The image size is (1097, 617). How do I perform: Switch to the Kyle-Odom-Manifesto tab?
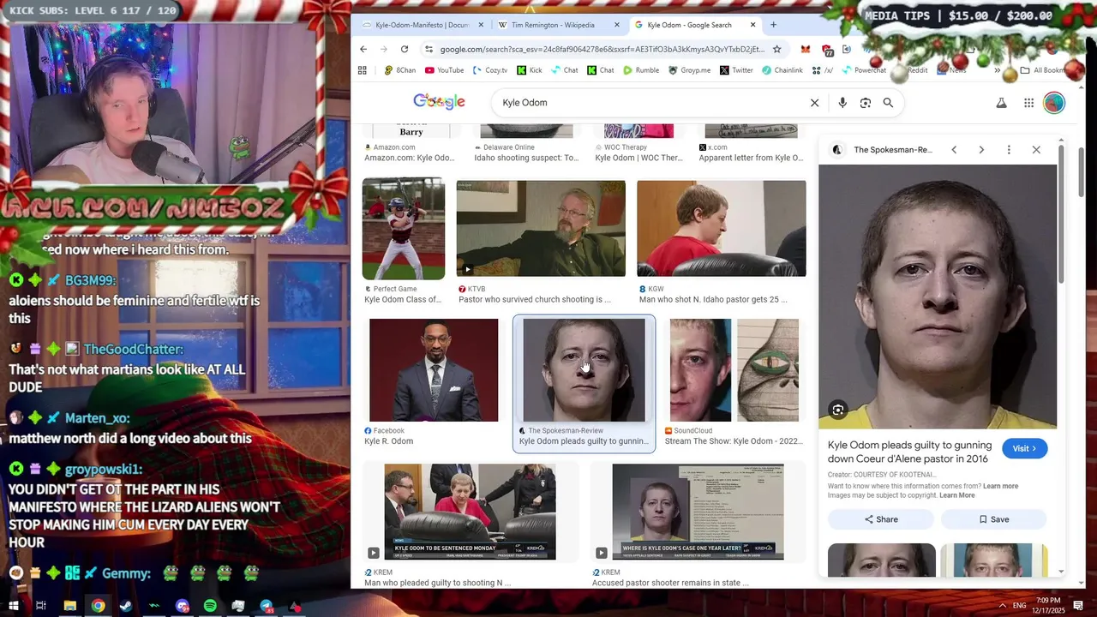point(422,25)
